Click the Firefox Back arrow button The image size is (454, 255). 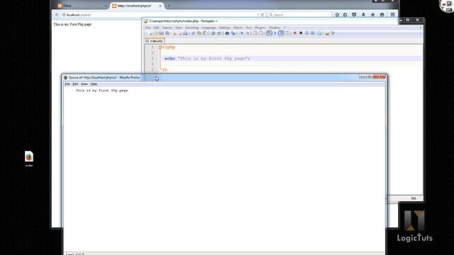point(57,15)
